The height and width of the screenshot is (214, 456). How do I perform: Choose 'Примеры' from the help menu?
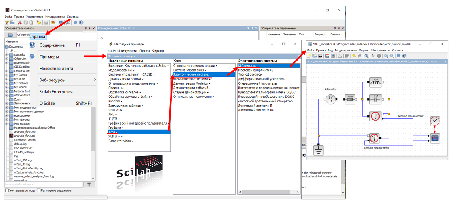tap(49, 57)
